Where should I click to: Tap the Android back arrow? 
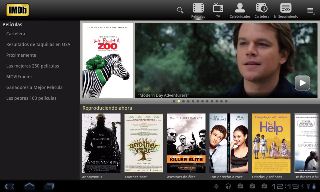point(9,186)
